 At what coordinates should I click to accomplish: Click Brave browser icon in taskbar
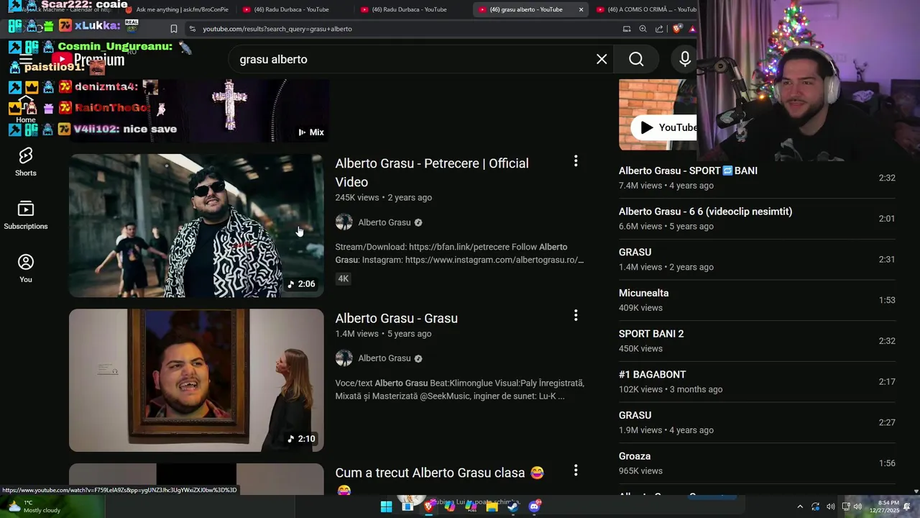429,506
